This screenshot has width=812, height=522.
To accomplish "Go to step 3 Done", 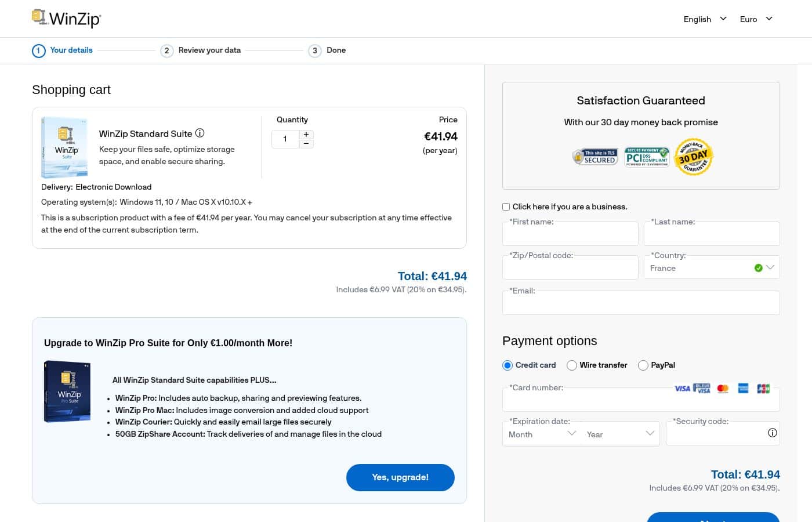I will (x=327, y=50).
